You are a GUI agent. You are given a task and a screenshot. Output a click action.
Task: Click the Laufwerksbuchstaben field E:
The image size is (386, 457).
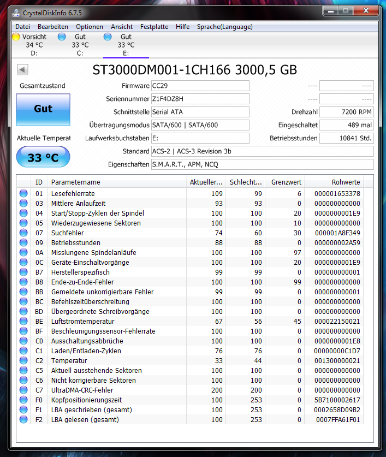pos(200,138)
